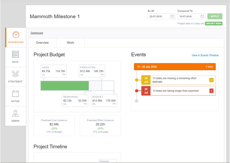Image resolution: width=230 pixels, height=163 pixels.
Task: Click the Mammoth Milestone 1 title
Action: click(x=55, y=16)
